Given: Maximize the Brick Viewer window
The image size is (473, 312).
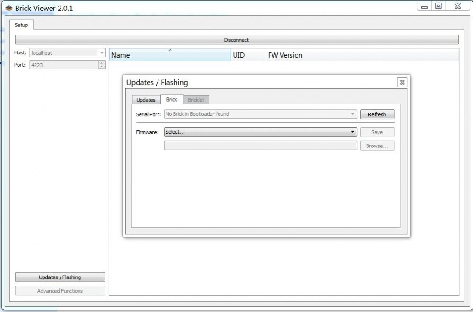Looking at the screenshot, I should pos(438,6).
